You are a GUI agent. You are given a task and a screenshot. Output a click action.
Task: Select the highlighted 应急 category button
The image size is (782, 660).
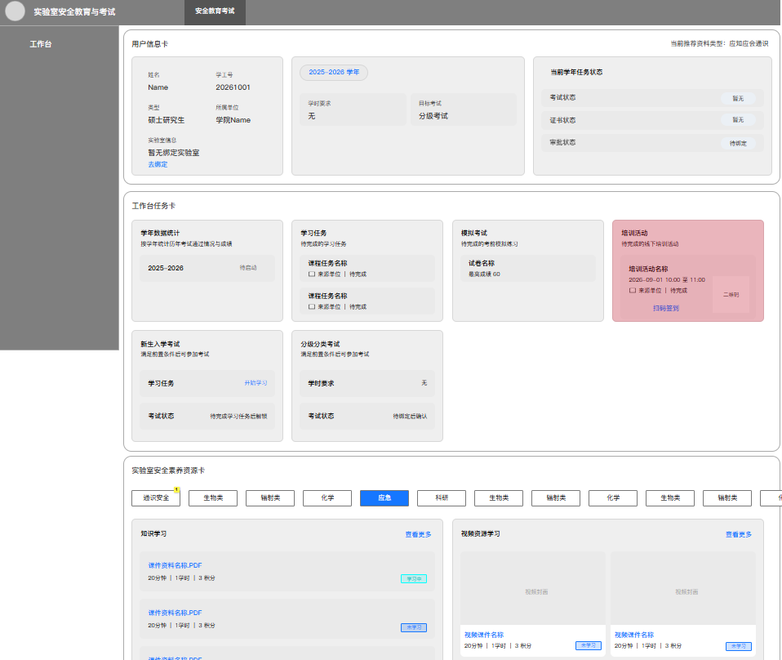(x=384, y=497)
